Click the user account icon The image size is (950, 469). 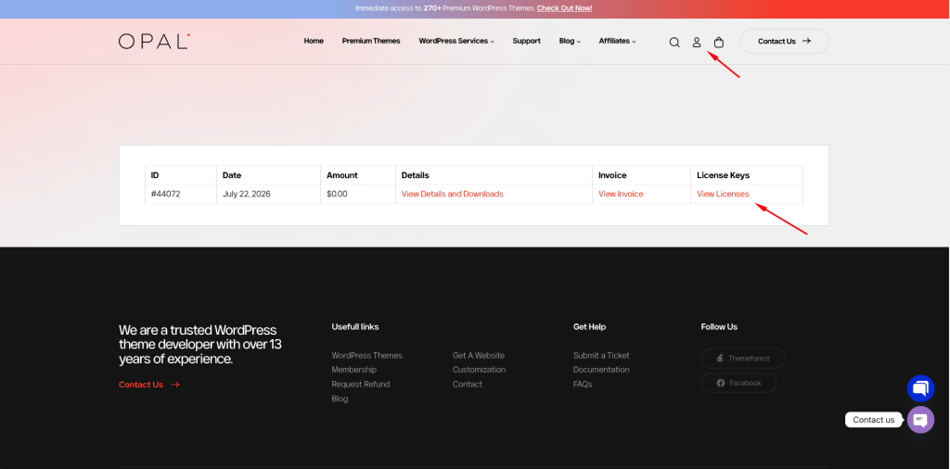click(x=697, y=43)
